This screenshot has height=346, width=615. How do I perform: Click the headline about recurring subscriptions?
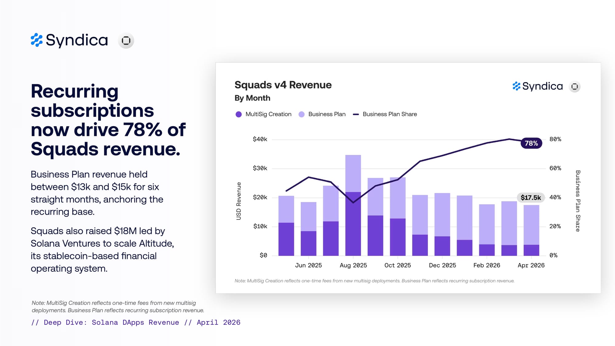click(x=108, y=120)
